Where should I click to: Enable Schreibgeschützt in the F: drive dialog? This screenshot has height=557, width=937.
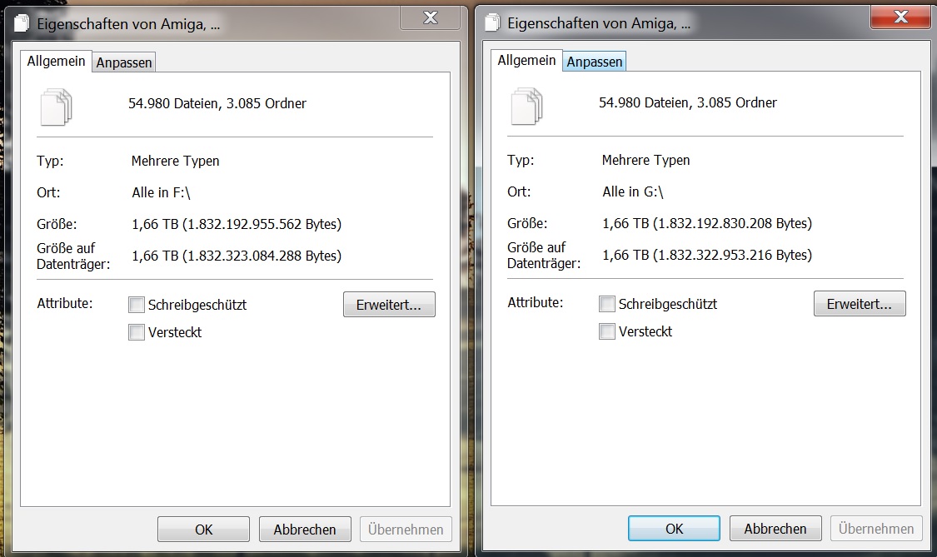(x=137, y=305)
